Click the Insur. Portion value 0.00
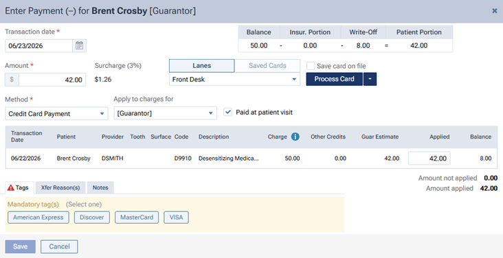Screen dimensions: 503x258 click(310, 45)
